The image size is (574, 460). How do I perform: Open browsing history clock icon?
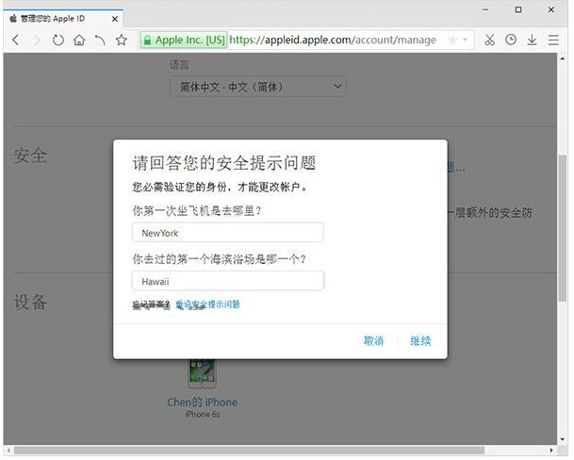pos(511,40)
